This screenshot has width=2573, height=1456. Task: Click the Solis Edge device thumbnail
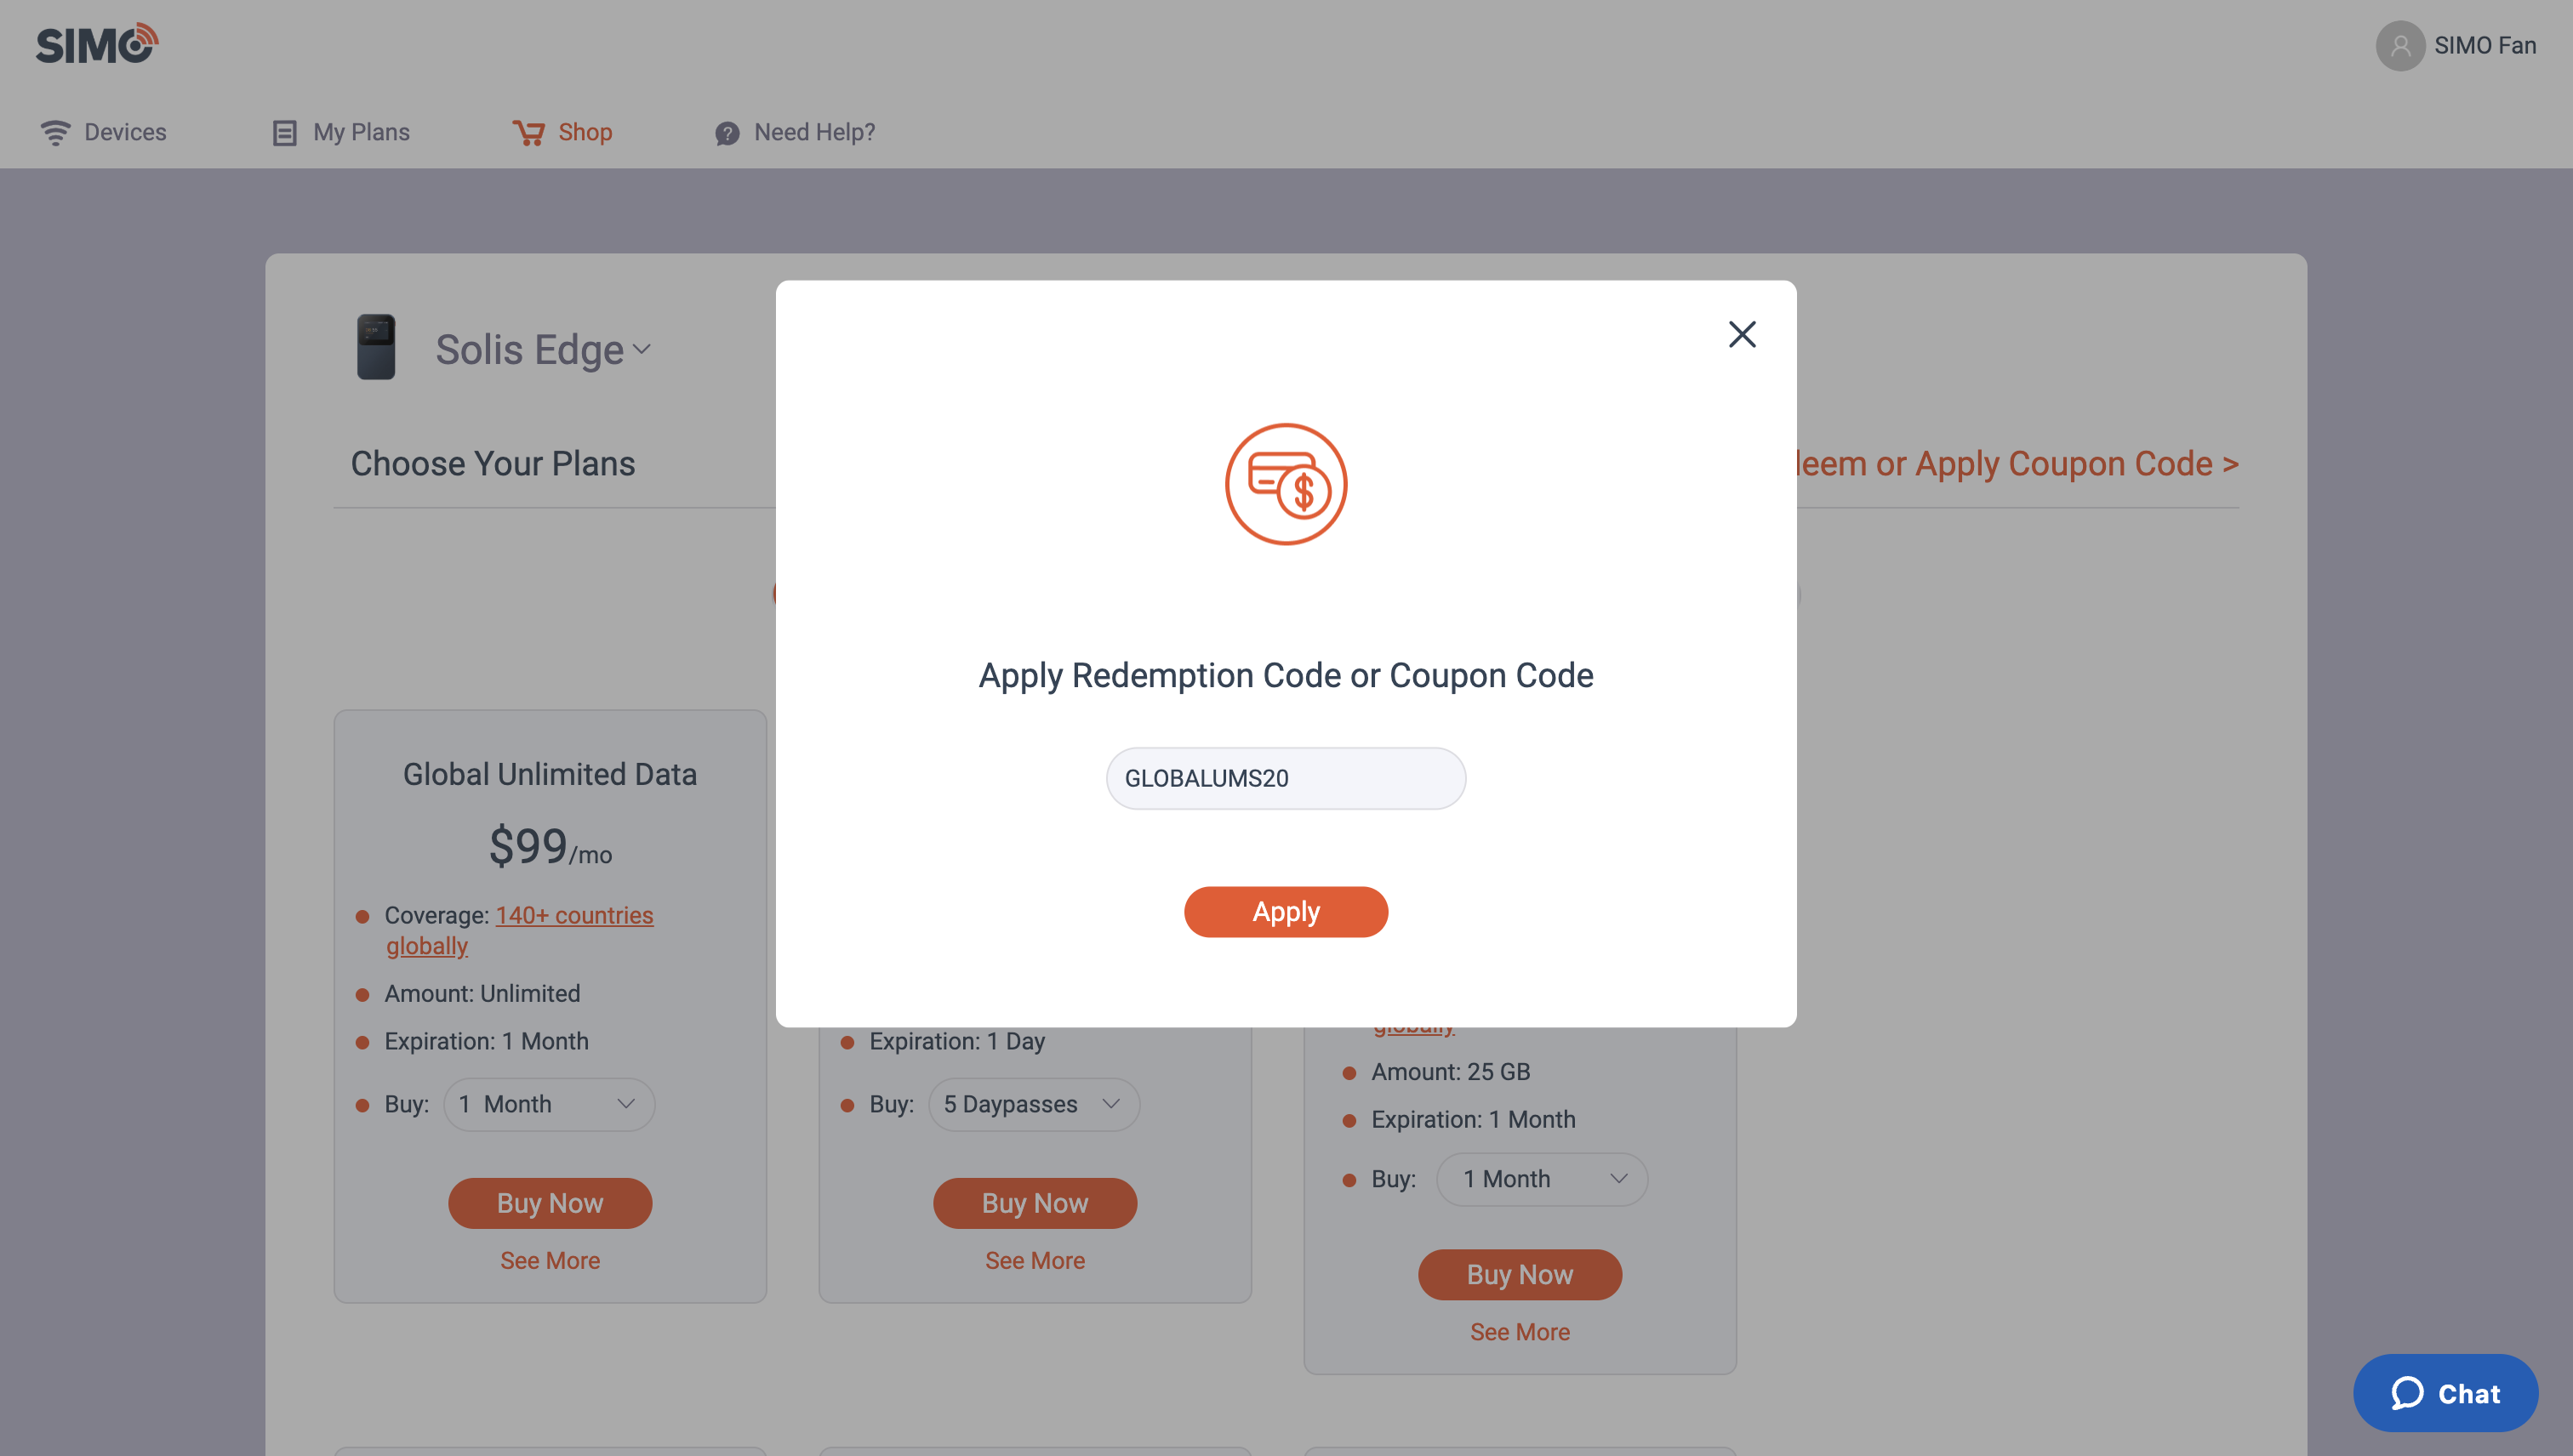(x=376, y=347)
